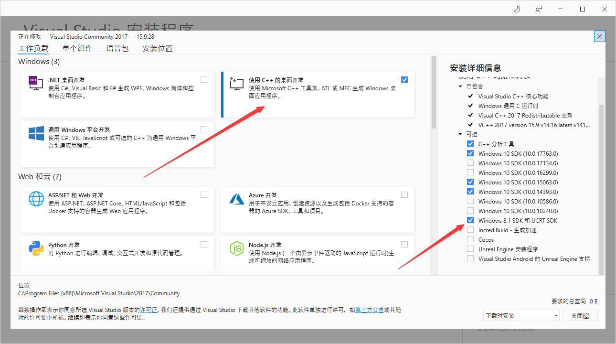The height and width of the screenshot is (344, 616).
Task: Toggle Windows 10 SDK (10.0.17763.0) checkbox
Action: [x=470, y=153]
